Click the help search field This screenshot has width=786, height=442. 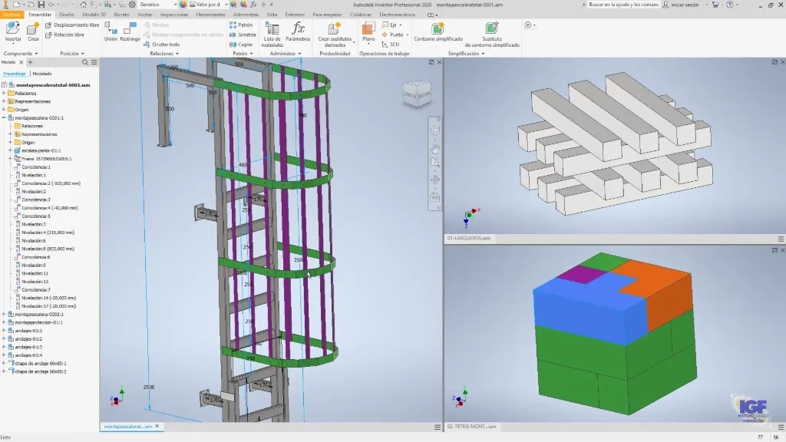click(623, 5)
